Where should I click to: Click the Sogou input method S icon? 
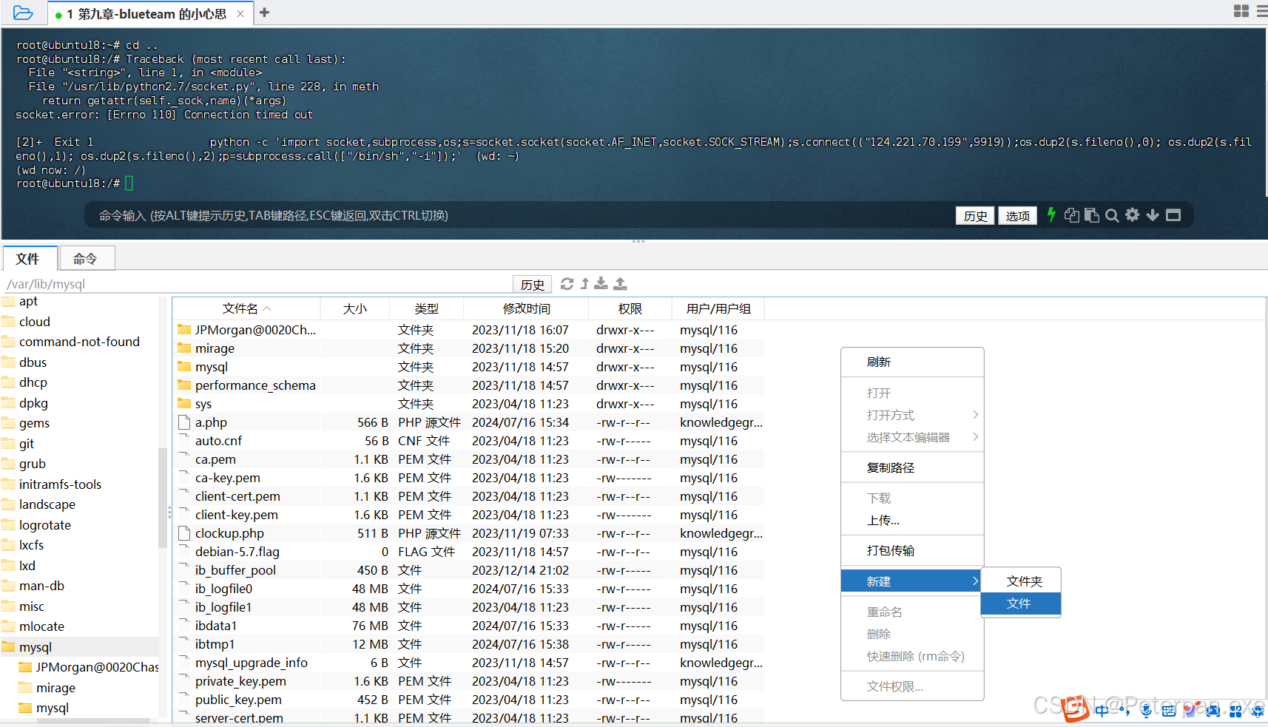point(1076,709)
